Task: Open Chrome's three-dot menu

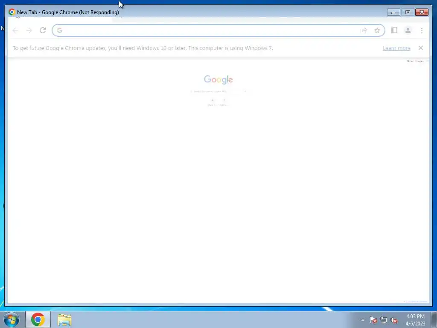Action: (422, 30)
